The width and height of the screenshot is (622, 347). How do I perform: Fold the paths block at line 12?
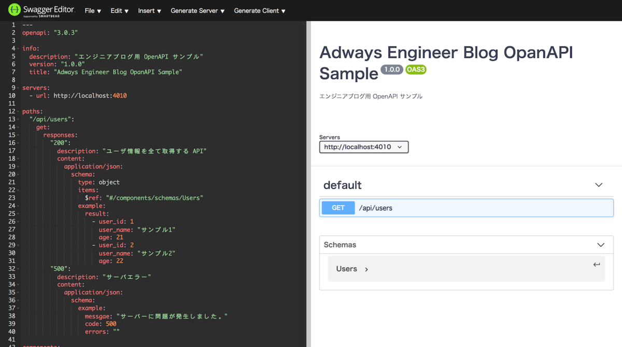pos(19,111)
